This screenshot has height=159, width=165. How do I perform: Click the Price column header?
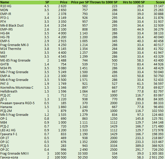(x=63, y=2)
